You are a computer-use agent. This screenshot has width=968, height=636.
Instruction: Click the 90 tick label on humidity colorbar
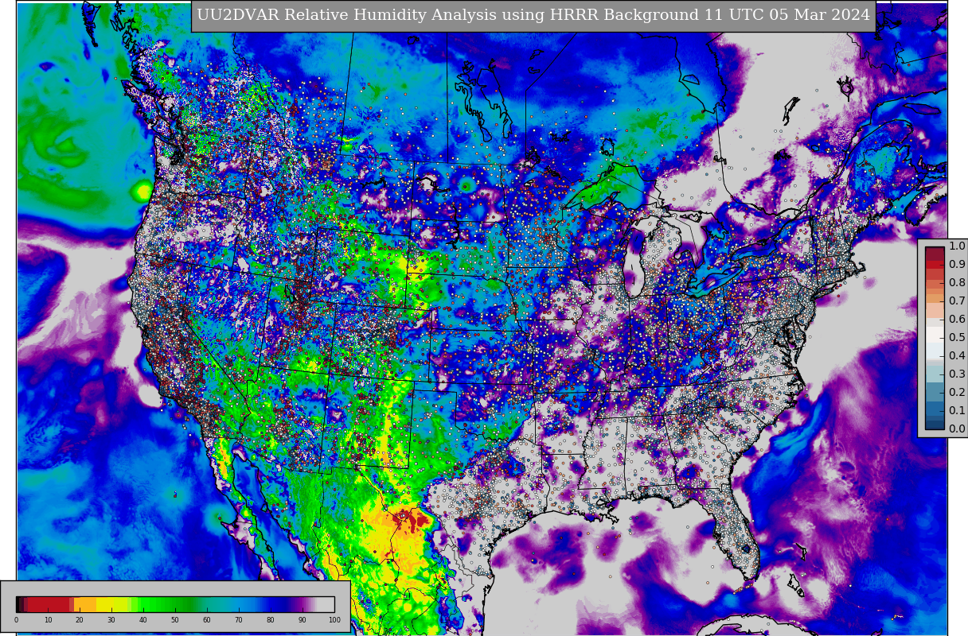pos(302,620)
